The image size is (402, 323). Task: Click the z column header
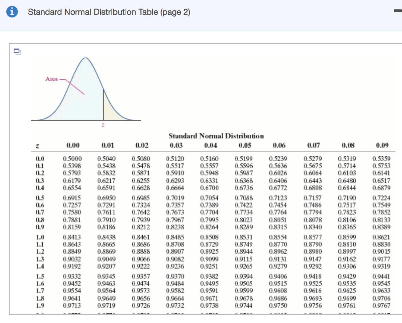(x=38, y=146)
